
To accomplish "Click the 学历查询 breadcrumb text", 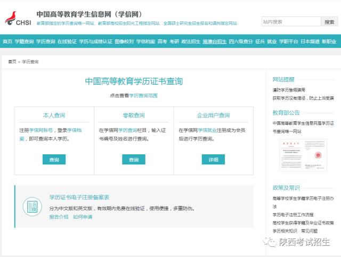I will 30,62.
